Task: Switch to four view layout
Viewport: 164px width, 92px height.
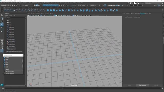Action: [2, 44]
